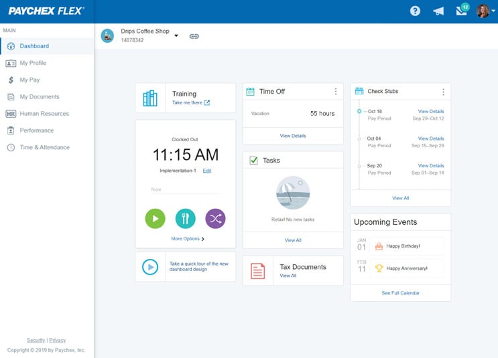498x358 pixels.
Task: Click the Paychex Flex logo
Action: [46, 11]
